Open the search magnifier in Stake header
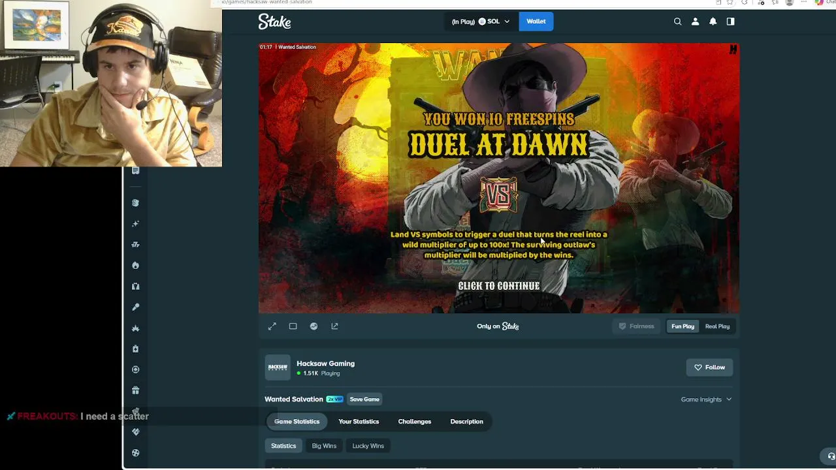 (677, 22)
